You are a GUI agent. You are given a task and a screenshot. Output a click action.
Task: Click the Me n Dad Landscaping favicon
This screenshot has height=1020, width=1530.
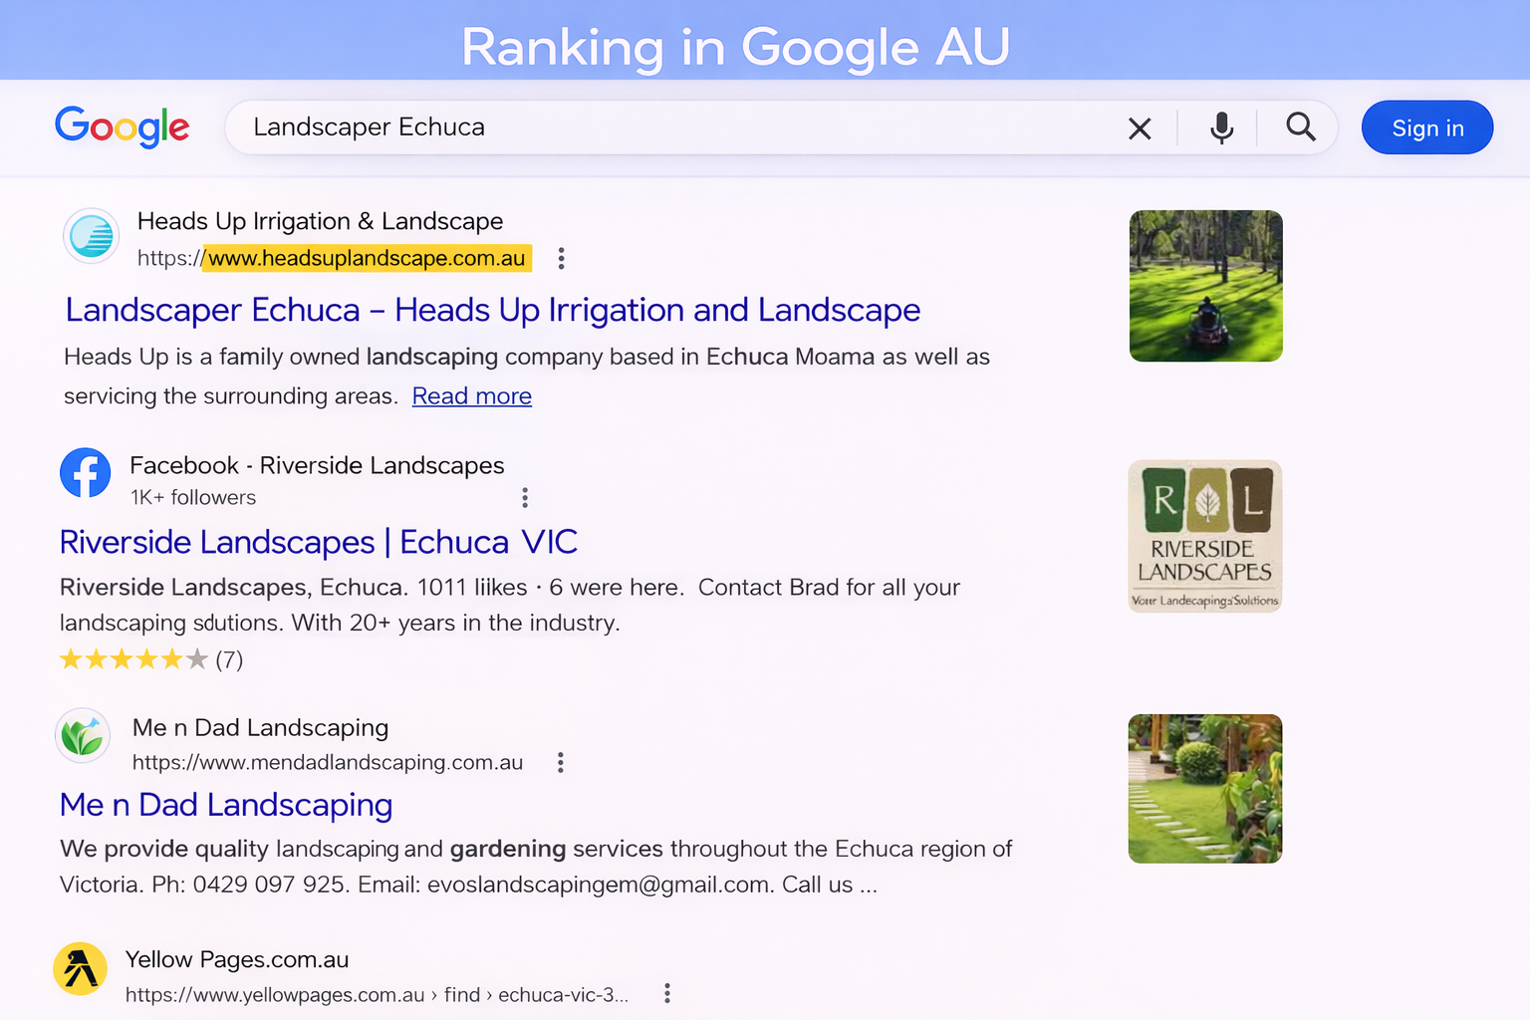pos(83,737)
